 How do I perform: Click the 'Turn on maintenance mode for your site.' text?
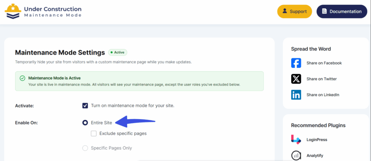[133, 106]
